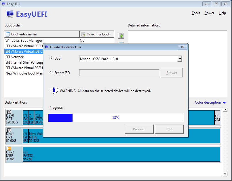Click the Create Bootable Disk dialog title icon

coord(47,47)
